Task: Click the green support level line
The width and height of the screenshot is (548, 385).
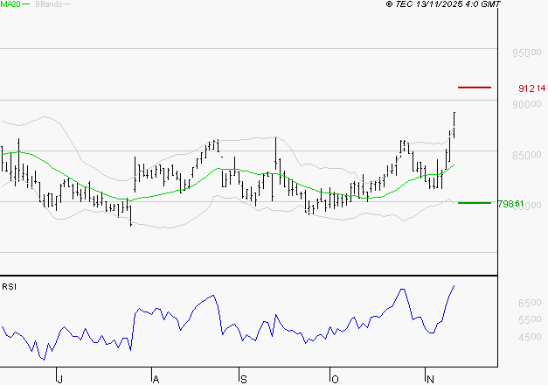Action: click(475, 203)
